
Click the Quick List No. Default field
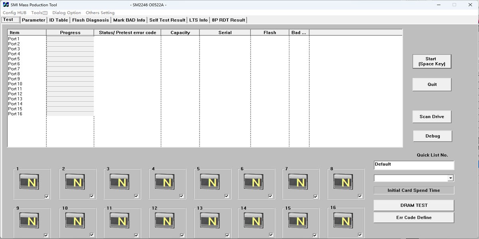tap(414, 165)
